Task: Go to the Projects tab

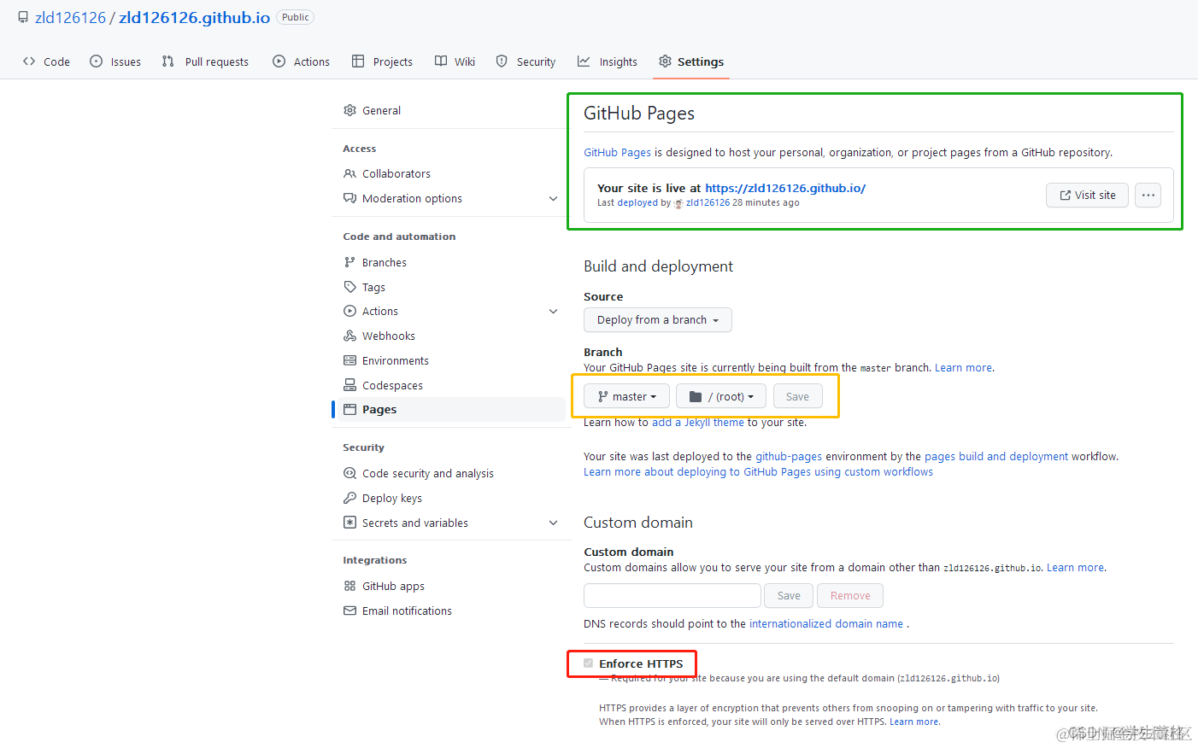Action: point(382,61)
